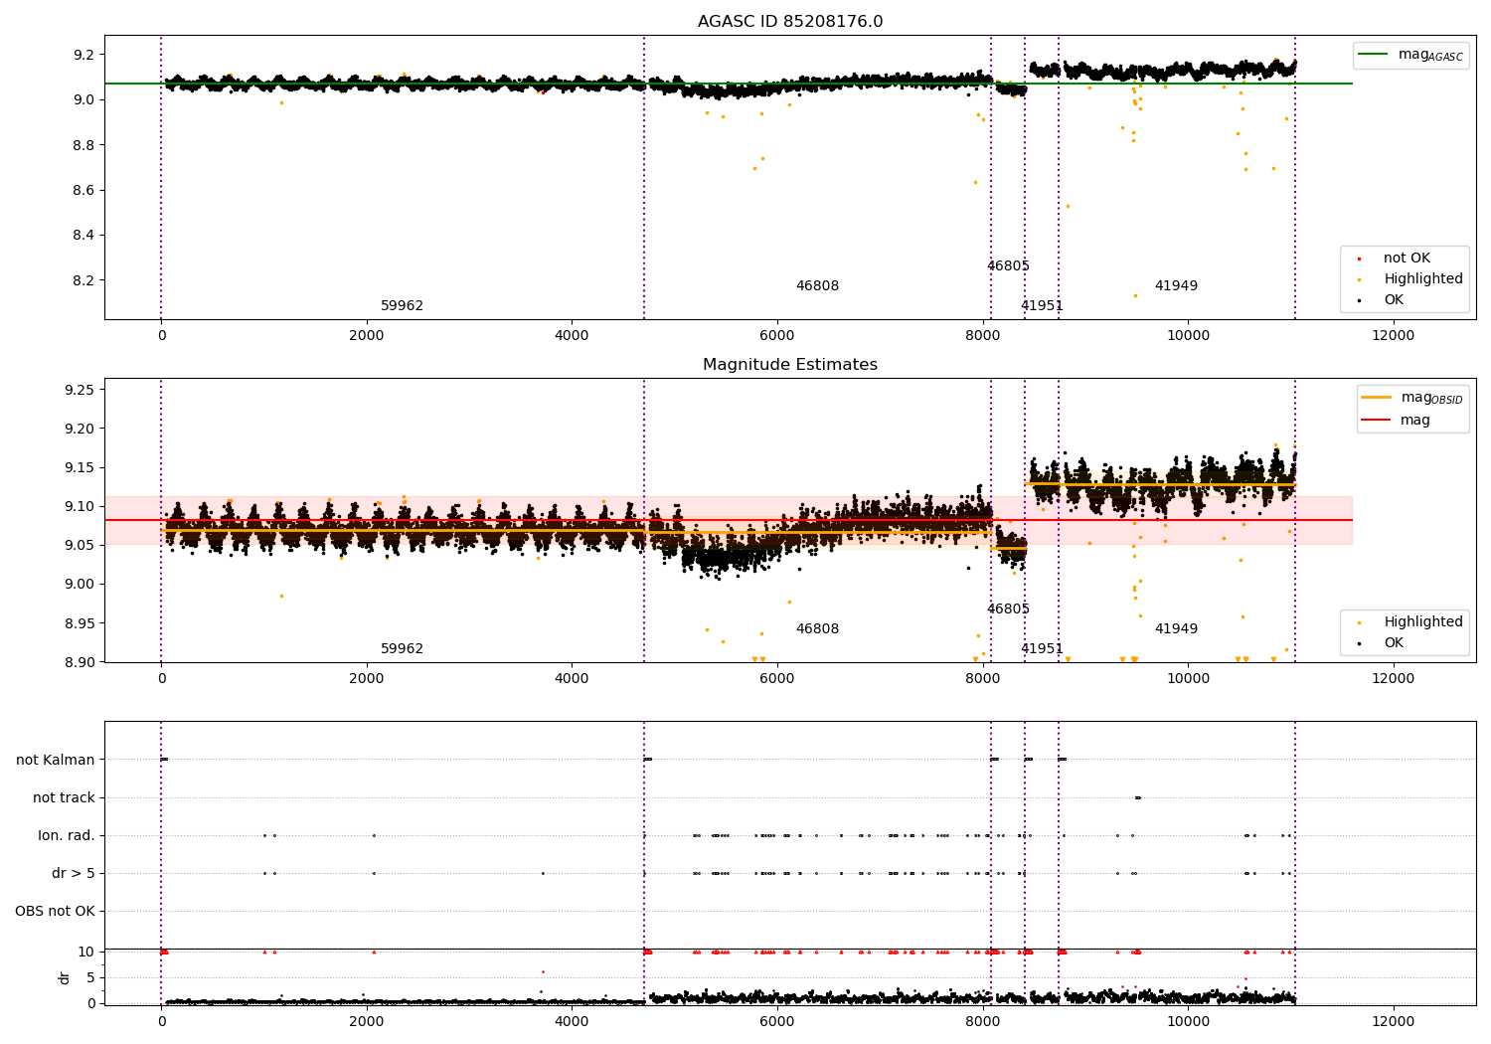Click the 9.10 y-axis tick label
Image resolution: width=1491 pixels, height=1044 pixels.
[80, 506]
